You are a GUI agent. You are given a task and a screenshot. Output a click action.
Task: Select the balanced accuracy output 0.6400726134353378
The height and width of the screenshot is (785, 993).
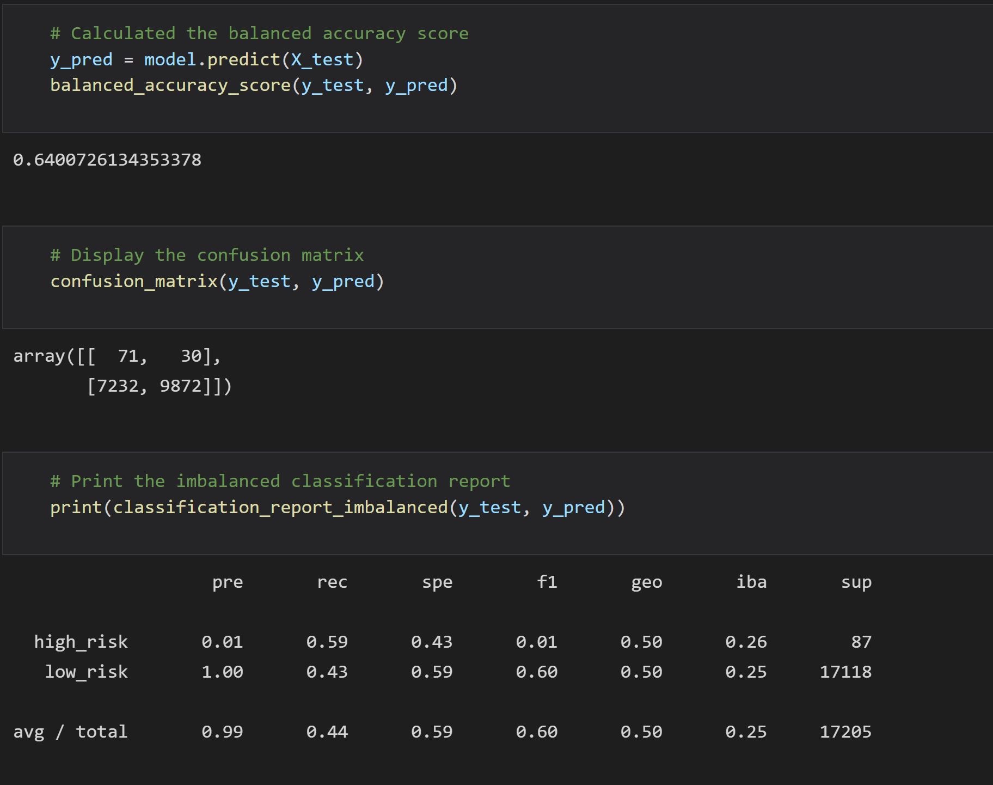pos(107,159)
